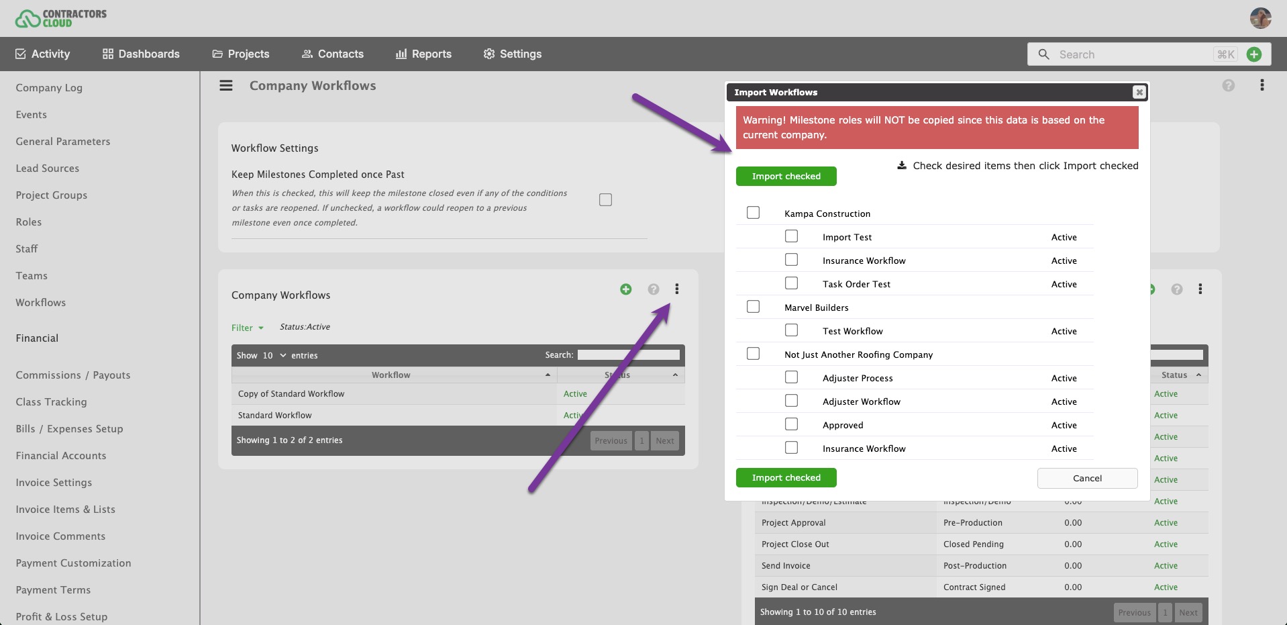Open Lead Sources in the sidebar
The image size is (1287, 625).
coord(48,169)
